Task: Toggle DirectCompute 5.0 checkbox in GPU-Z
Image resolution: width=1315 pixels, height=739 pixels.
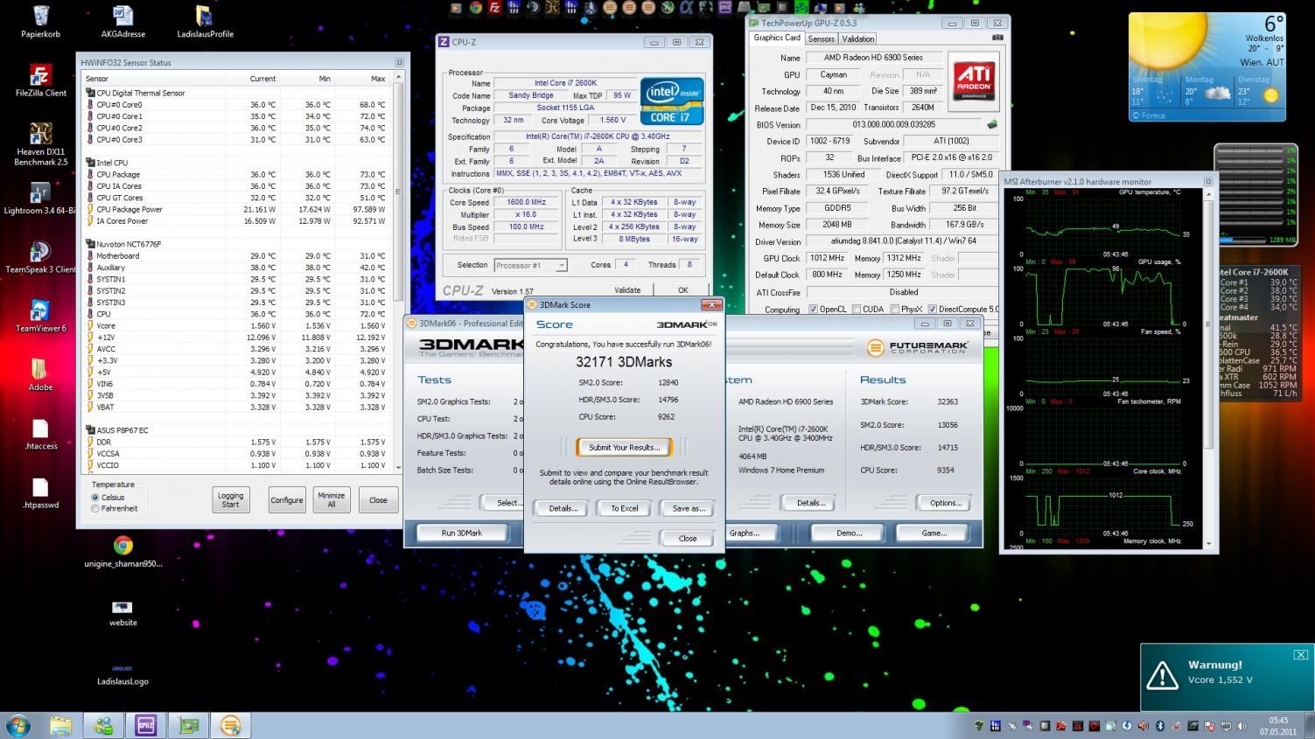Action: click(x=933, y=309)
